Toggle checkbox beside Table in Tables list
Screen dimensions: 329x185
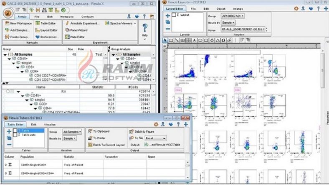point(15,131)
